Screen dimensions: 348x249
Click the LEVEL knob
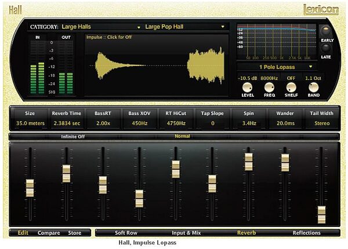point(247,87)
